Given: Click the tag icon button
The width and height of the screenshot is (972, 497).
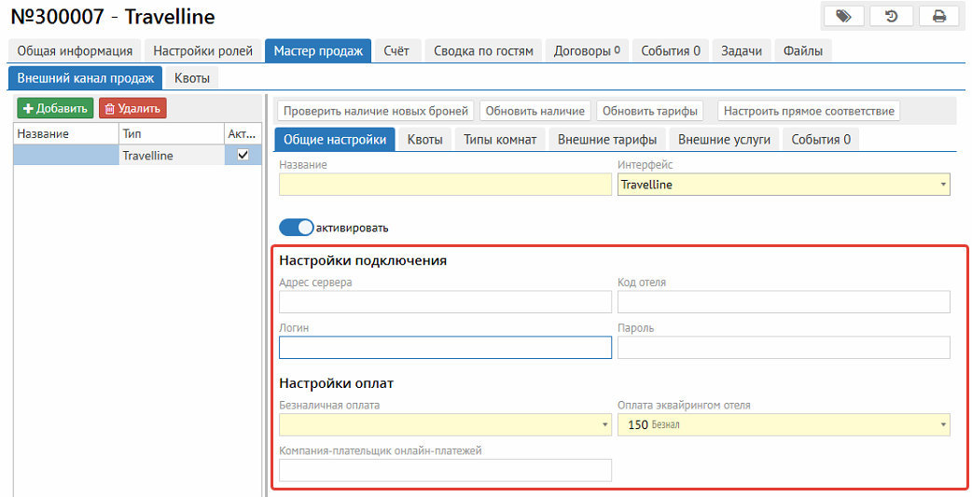Looking at the screenshot, I should pos(843,16).
